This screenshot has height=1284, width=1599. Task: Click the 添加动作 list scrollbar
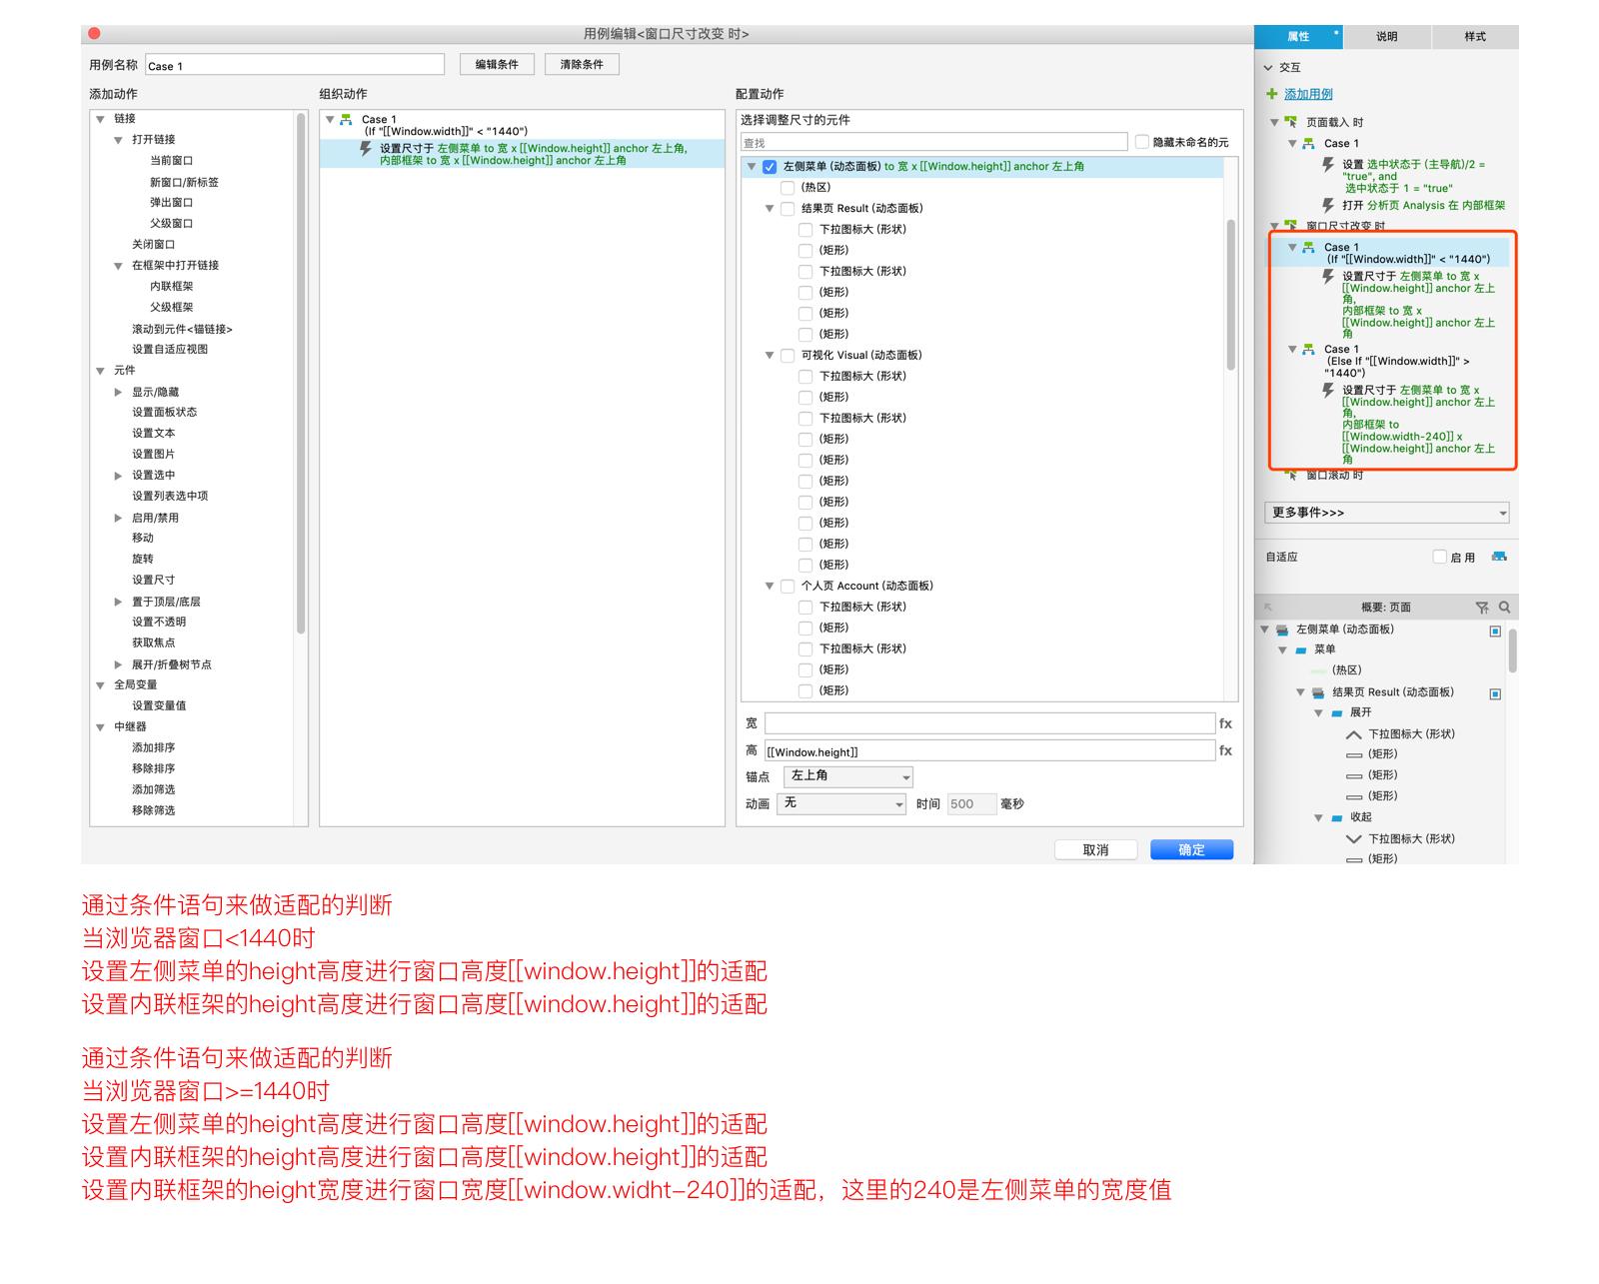point(301,372)
